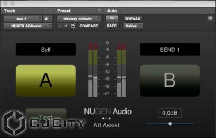Switch monitoring to source B
The height and width of the screenshot is (138, 216).
170,81
